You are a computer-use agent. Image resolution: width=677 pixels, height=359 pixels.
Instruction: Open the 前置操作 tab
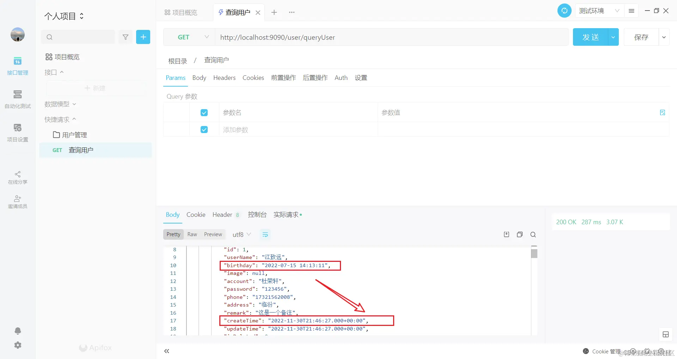[283, 78]
